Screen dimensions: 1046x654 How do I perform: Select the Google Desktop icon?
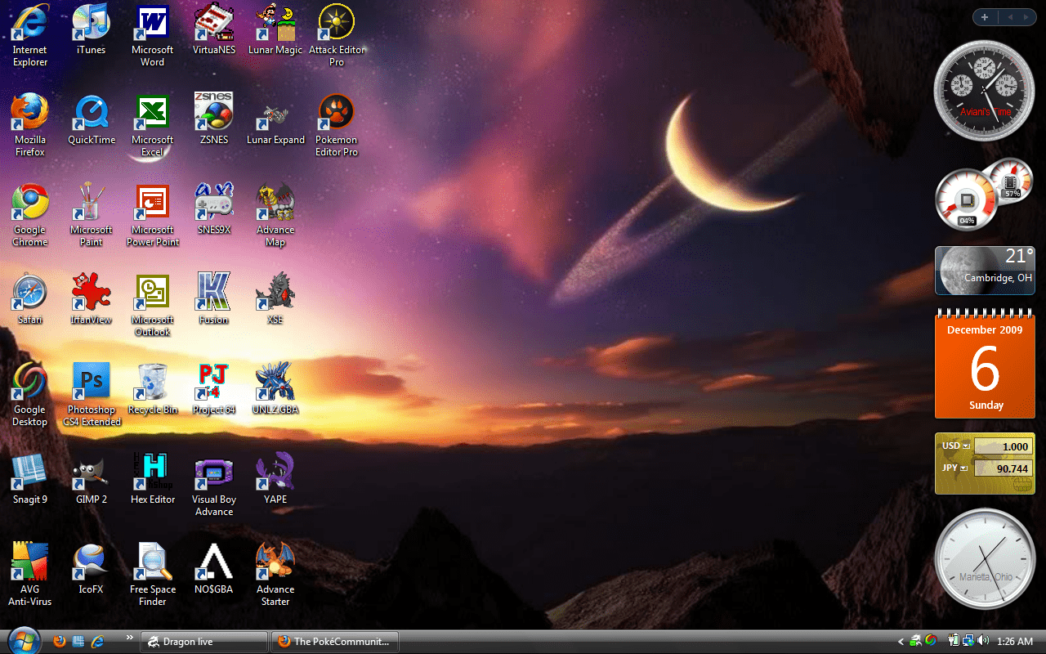pos(30,395)
